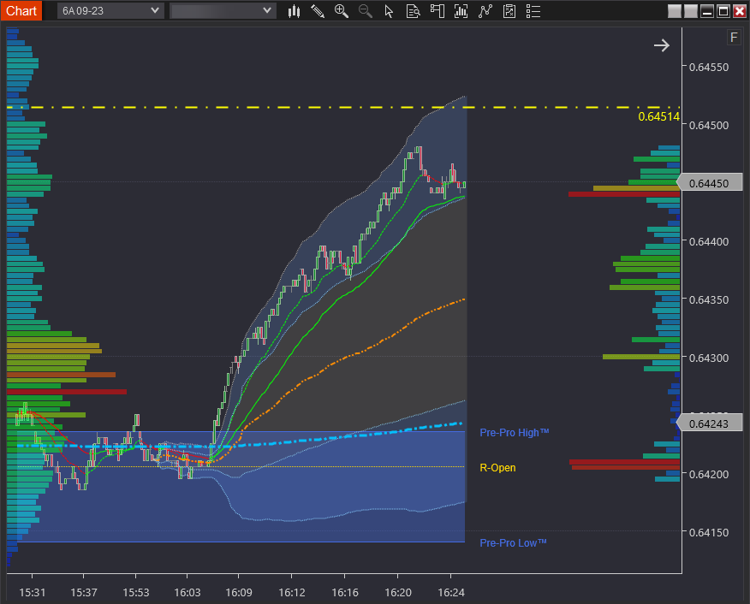Click the 0.64150 price axis label
Image resolution: width=750 pixels, height=604 pixels.
tap(709, 532)
